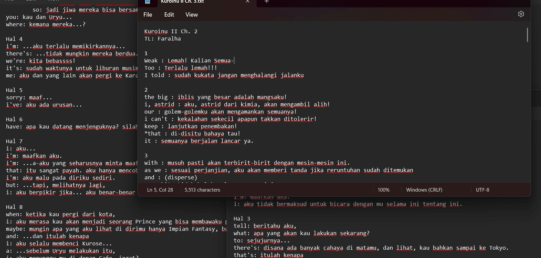541x258 pixels.
Task: Open the File menu
Action: [148, 15]
